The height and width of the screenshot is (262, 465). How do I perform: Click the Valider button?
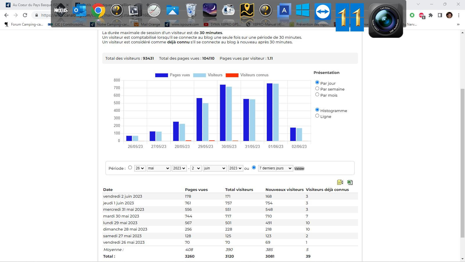pyautogui.click(x=299, y=169)
